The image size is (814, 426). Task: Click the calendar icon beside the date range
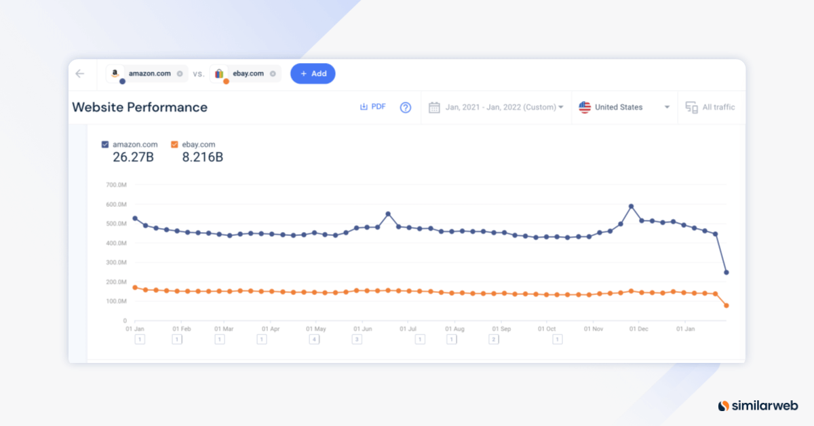tap(435, 107)
